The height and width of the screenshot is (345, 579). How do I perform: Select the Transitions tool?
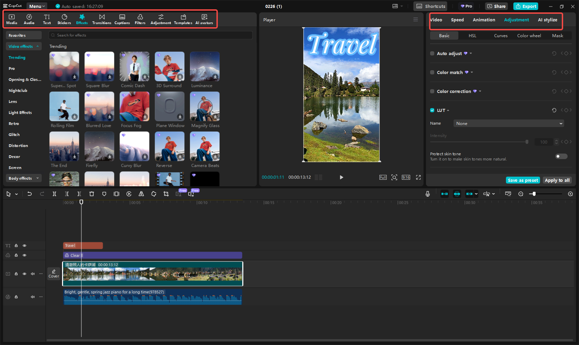point(102,19)
